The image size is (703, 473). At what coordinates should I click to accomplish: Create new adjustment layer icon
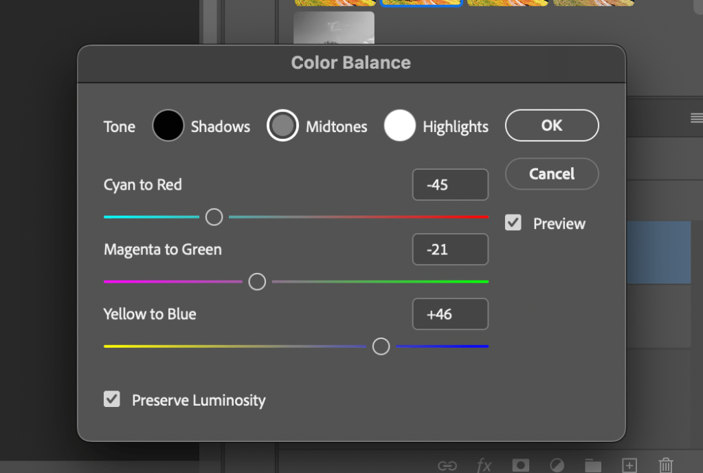[557, 465]
